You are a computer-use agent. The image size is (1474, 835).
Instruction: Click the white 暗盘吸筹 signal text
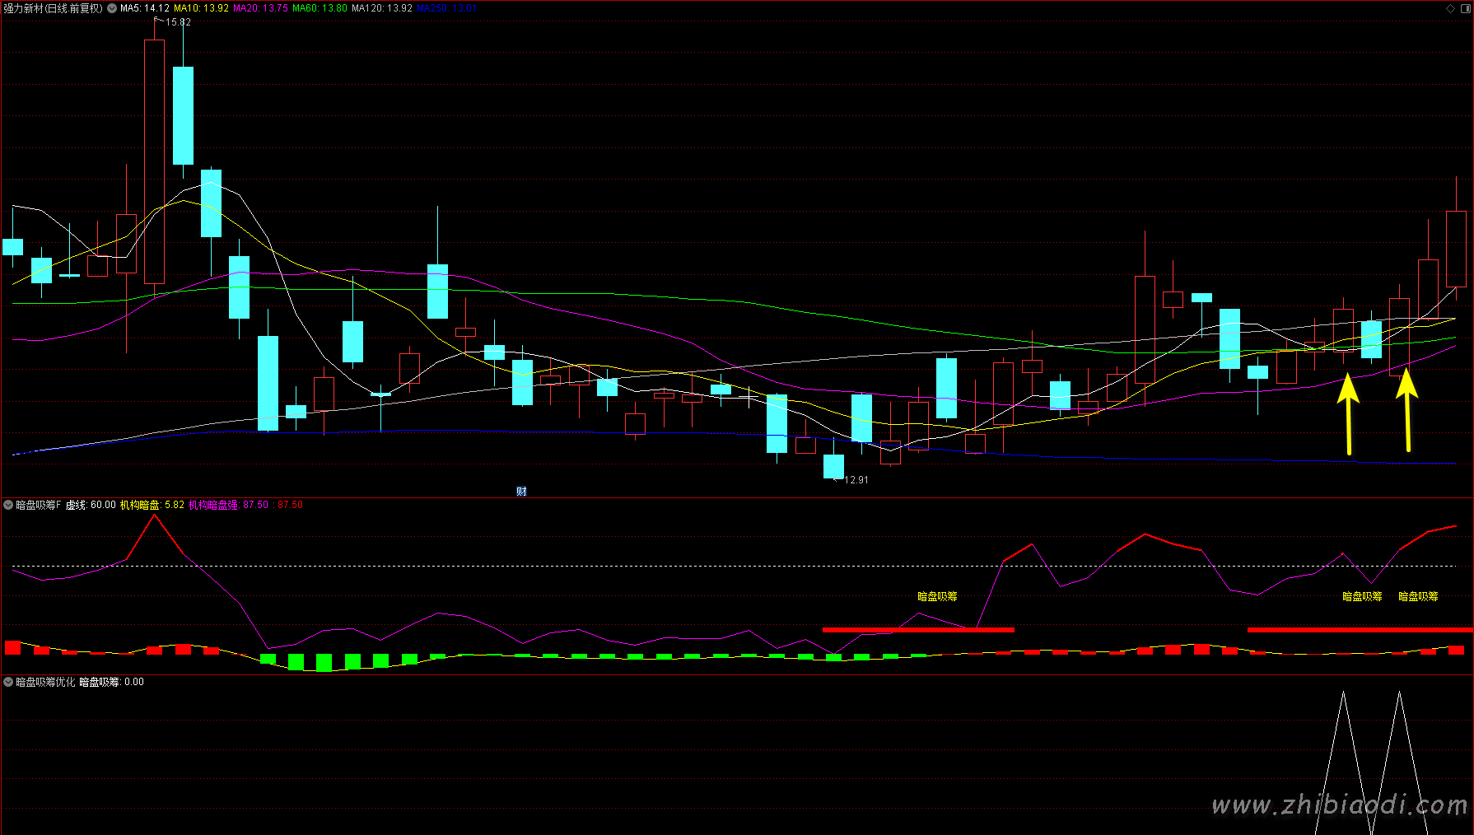pos(937,596)
